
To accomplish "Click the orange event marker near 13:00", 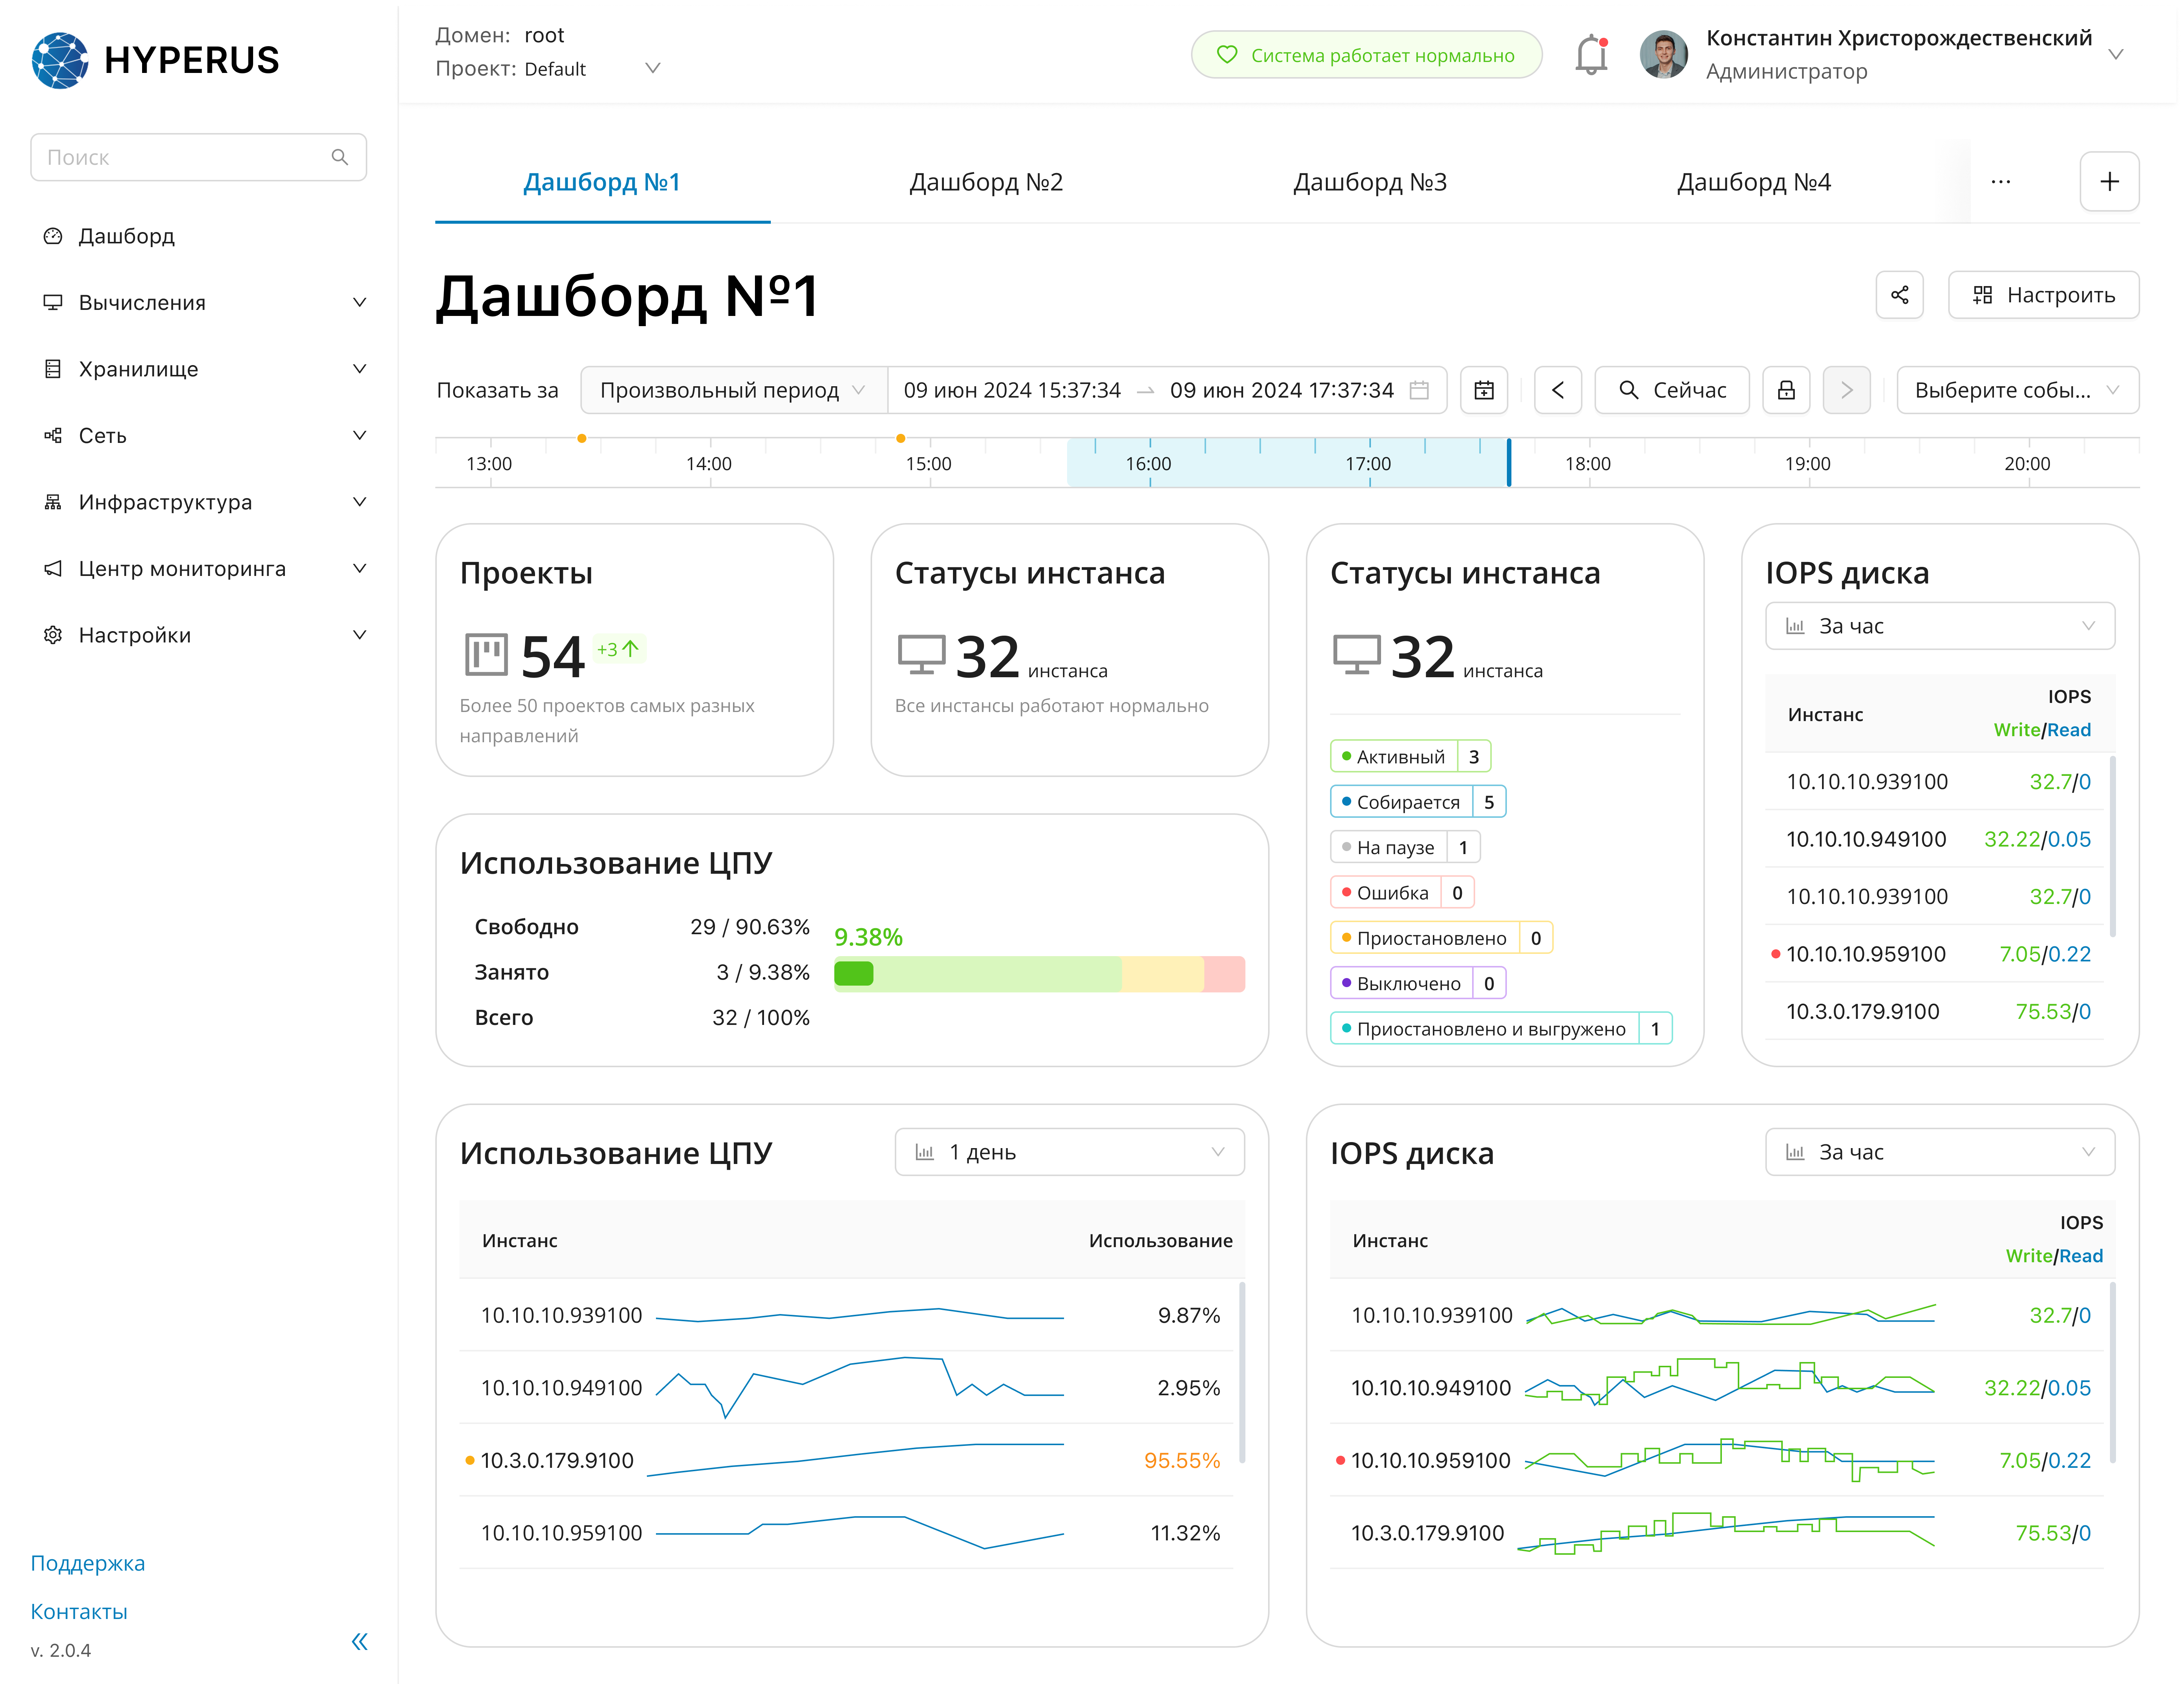I will pos(582,438).
